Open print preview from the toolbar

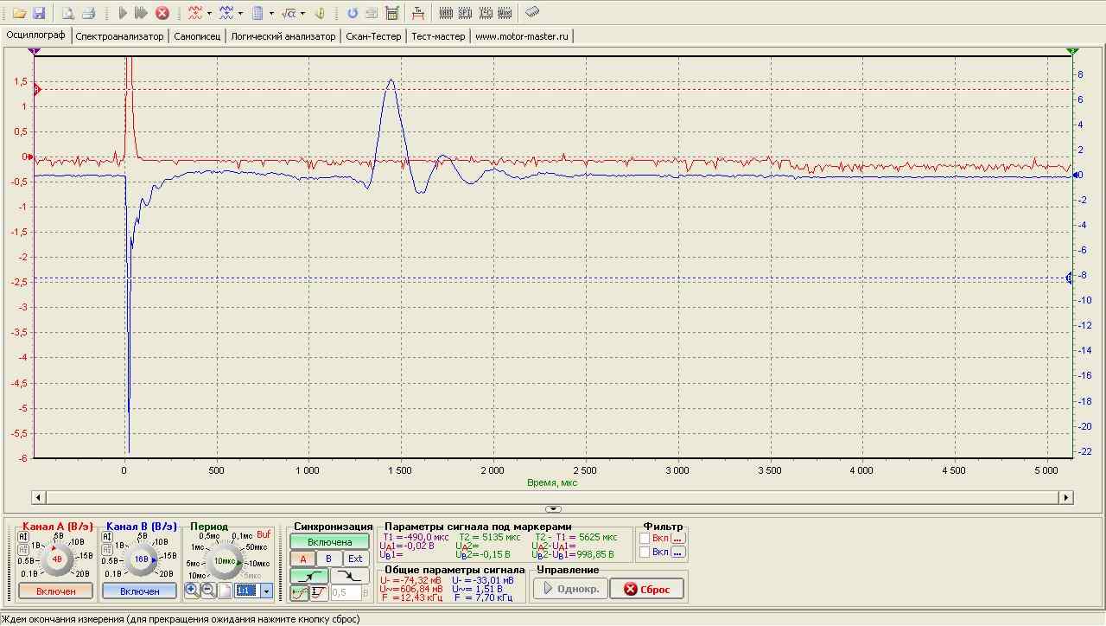click(x=67, y=13)
